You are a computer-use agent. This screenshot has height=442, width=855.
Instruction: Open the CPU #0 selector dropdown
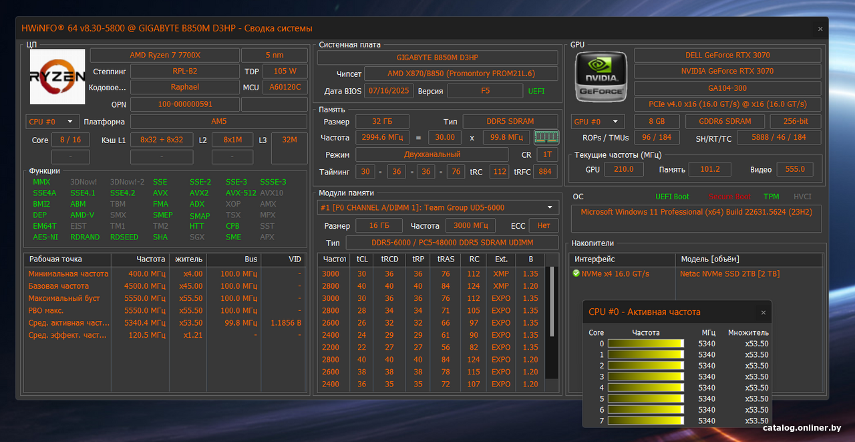pyautogui.click(x=52, y=122)
